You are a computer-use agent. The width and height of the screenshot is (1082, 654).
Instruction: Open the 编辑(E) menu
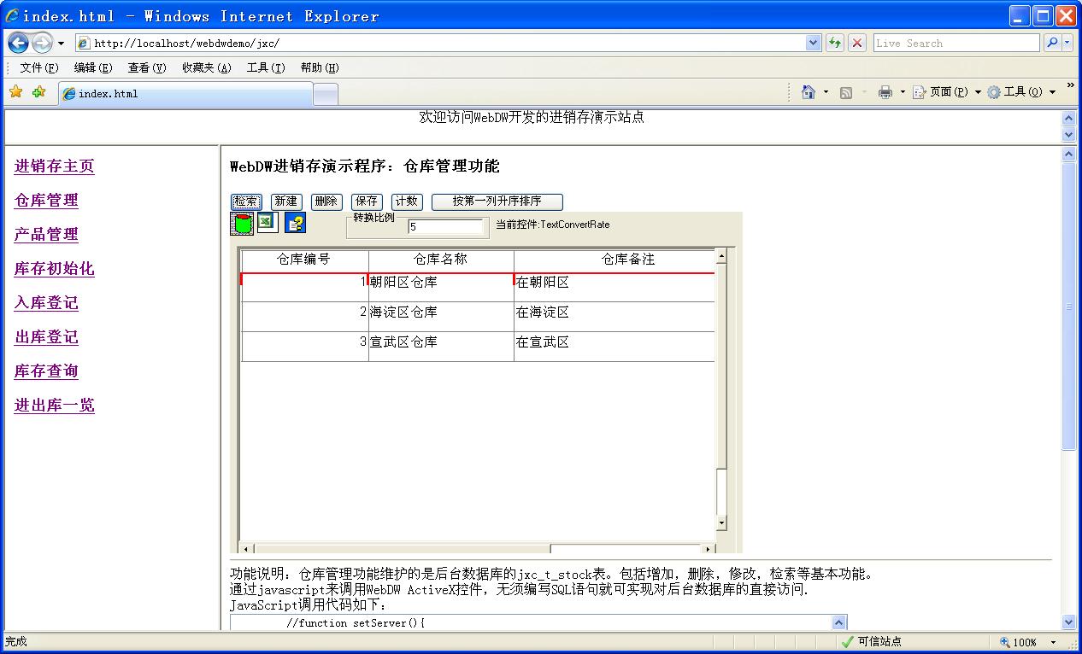93,67
